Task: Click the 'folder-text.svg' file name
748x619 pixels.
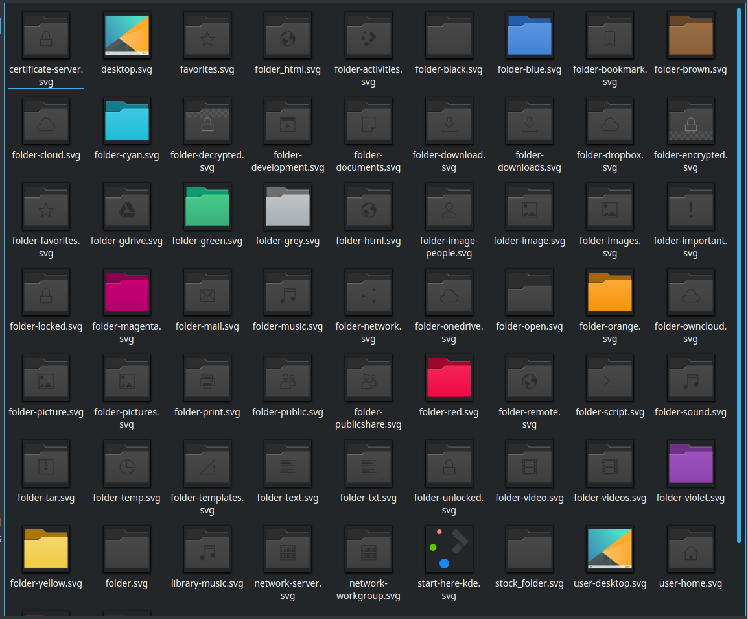Action: (288, 498)
